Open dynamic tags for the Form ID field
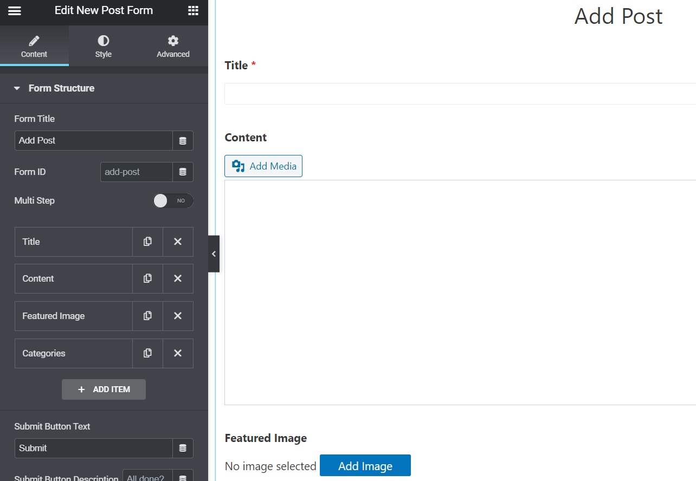This screenshot has height=481, width=696. click(x=183, y=172)
